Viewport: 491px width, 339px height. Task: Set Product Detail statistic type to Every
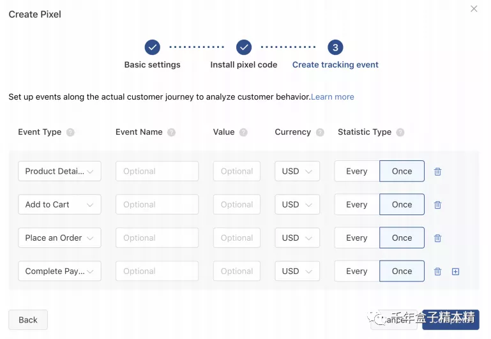357,171
